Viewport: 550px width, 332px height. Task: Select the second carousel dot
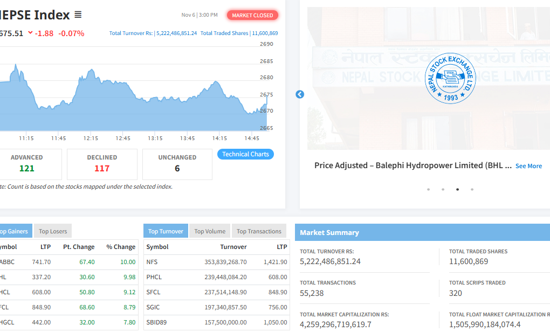(443, 189)
